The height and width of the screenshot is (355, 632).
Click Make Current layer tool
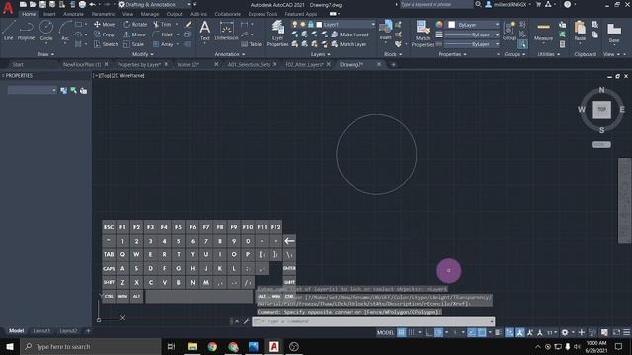[350, 35]
